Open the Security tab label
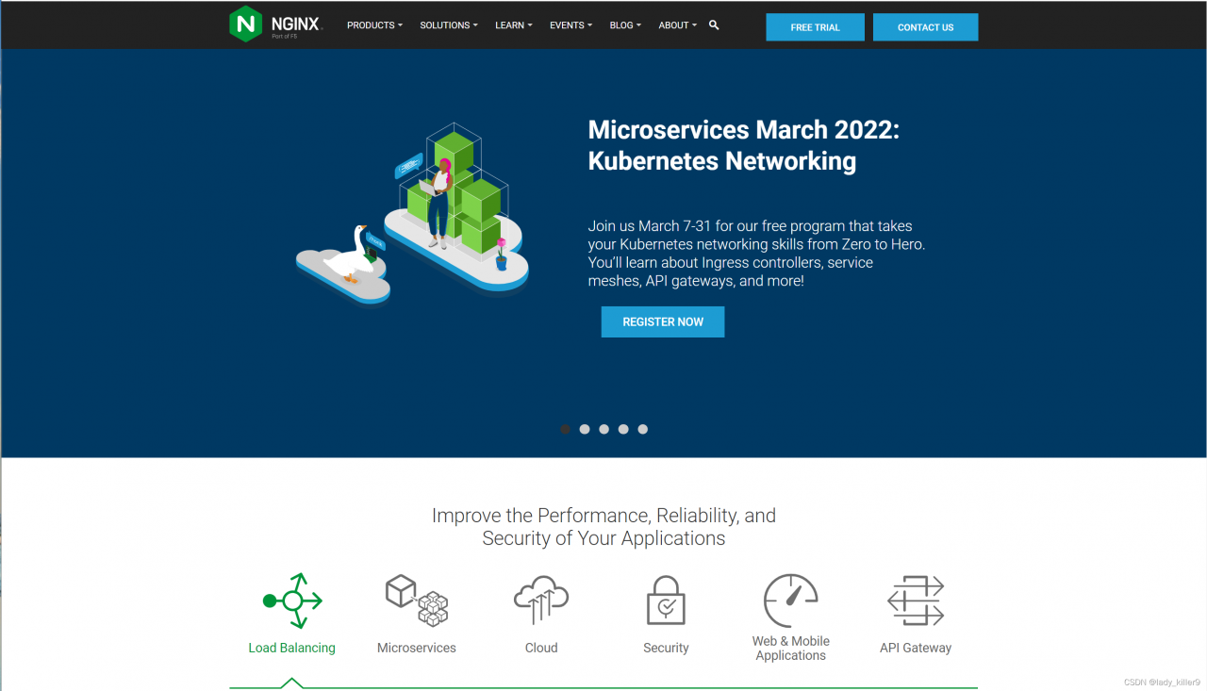Image resolution: width=1207 pixels, height=691 pixels. (666, 648)
